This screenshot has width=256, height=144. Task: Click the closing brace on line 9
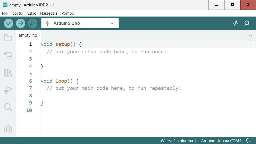[x=42, y=103]
